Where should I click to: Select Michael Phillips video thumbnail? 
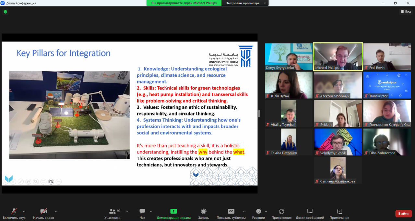click(x=338, y=57)
